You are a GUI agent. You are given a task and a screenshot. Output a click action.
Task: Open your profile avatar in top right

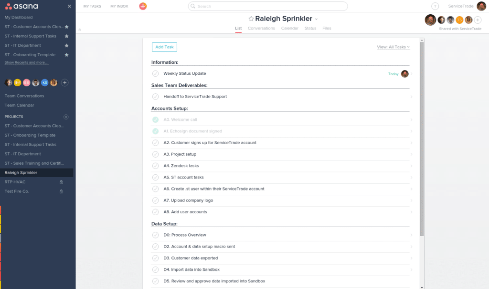[x=480, y=6]
